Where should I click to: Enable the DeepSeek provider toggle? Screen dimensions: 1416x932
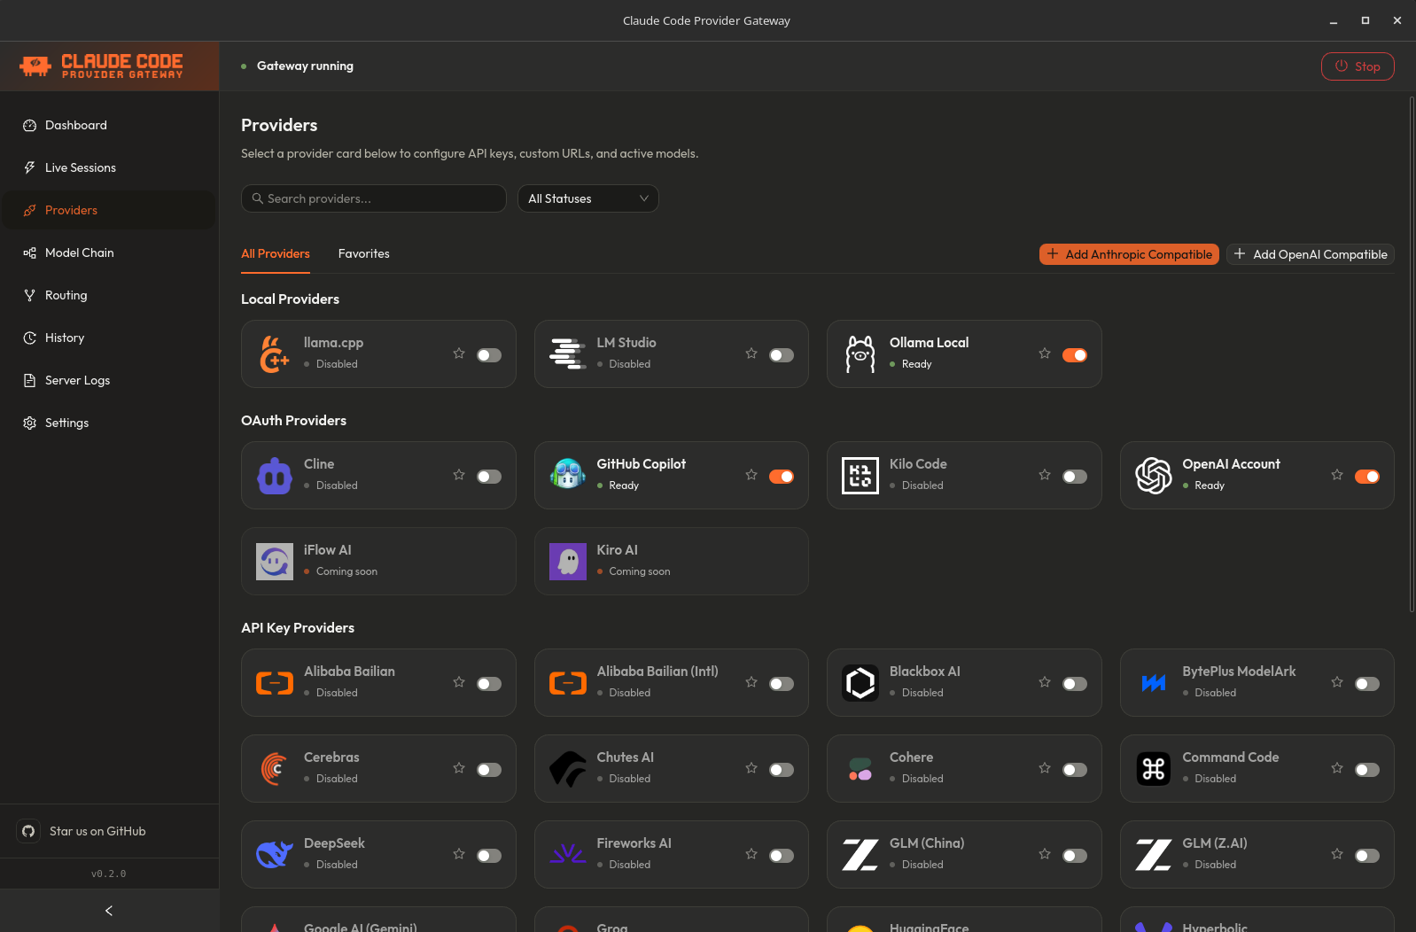pyautogui.click(x=489, y=856)
